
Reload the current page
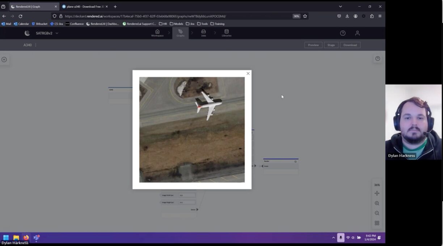coord(20,16)
